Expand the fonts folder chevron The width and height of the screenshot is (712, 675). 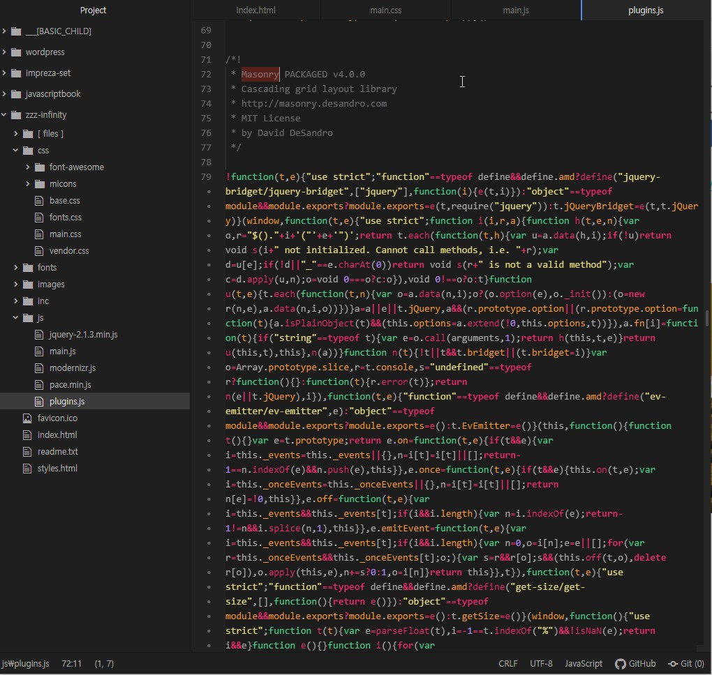pyautogui.click(x=16, y=267)
